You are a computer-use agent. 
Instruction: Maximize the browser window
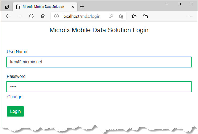pyautogui.click(x=179, y=4)
